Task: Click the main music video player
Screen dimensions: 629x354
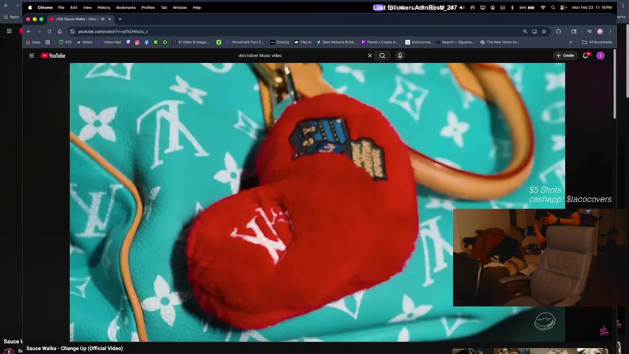Action: coord(317,202)
